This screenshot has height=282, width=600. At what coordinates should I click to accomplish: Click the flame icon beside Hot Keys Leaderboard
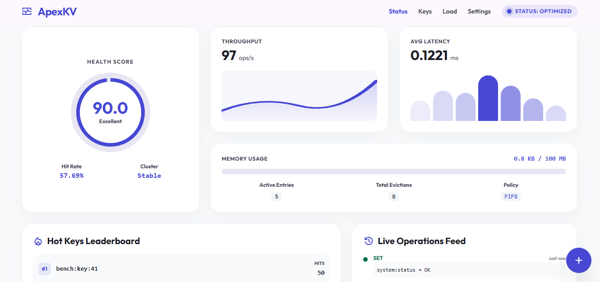coord(38,241)
